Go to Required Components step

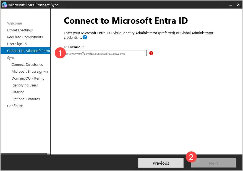(25, 37)
